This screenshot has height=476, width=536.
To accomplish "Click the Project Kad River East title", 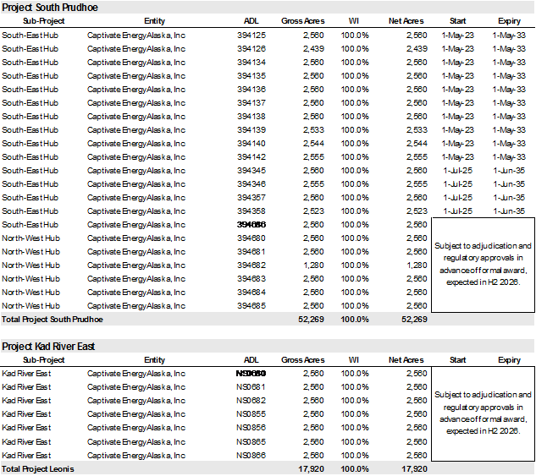I will click(48, 347).
